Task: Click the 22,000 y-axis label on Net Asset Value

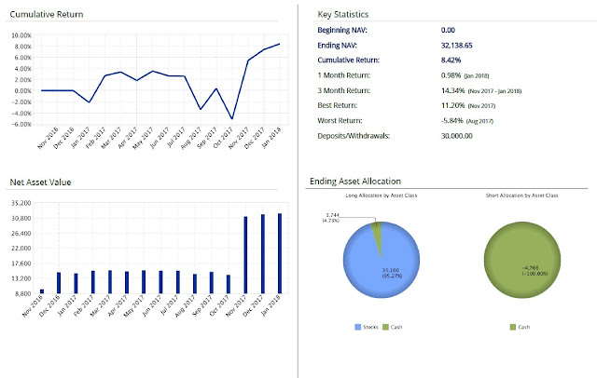Action: (x=21, y=248)
